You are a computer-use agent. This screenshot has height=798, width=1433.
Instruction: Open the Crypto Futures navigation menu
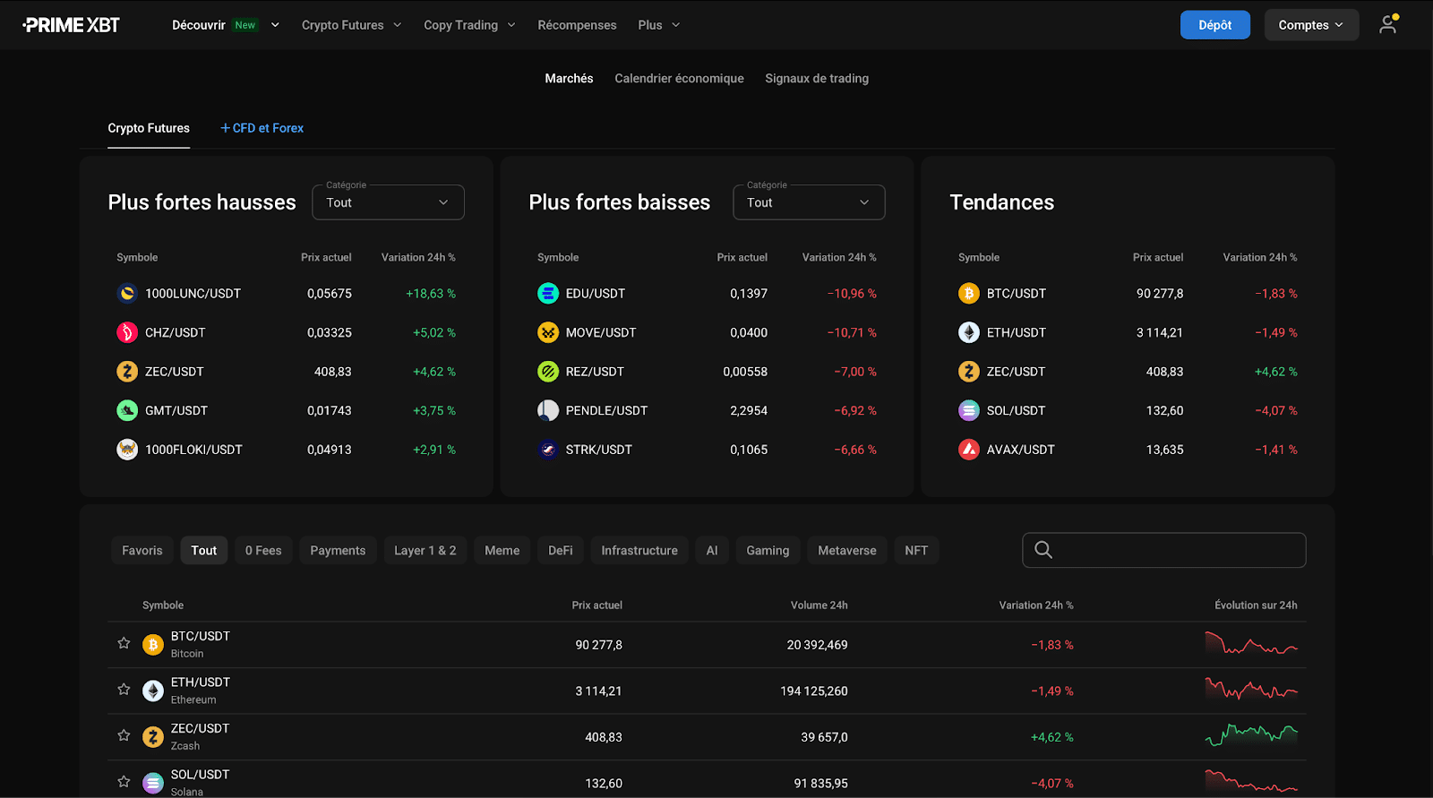[351, 25]
